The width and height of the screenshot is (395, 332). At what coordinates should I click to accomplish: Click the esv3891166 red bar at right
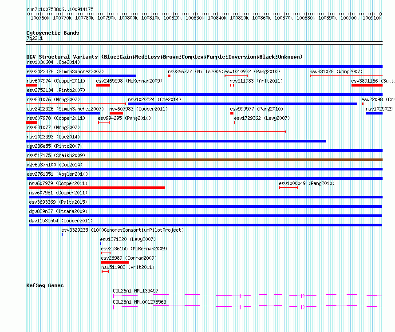click(367, 85)
